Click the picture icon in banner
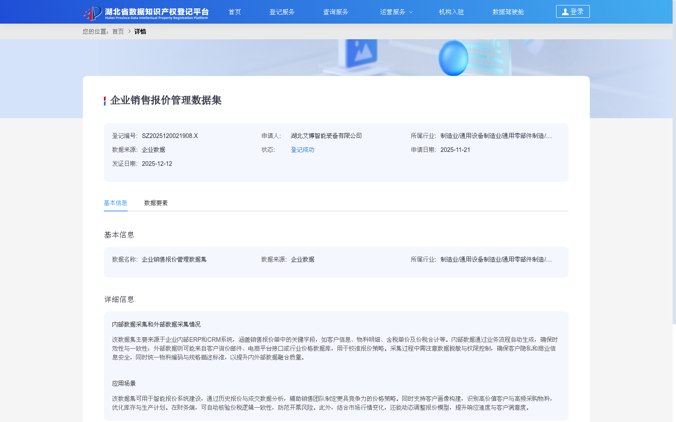The image size is (676, 422). [x=361, y=53]
